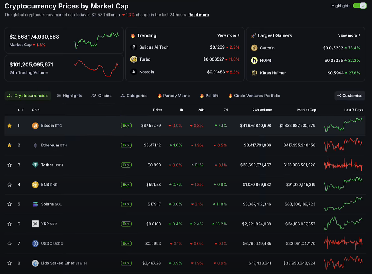Click the Solana logo icon
Viewport: 372px width, 274px height.
(x=35, y=204)
